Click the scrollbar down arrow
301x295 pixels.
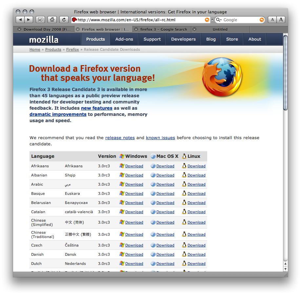(286, 269)
